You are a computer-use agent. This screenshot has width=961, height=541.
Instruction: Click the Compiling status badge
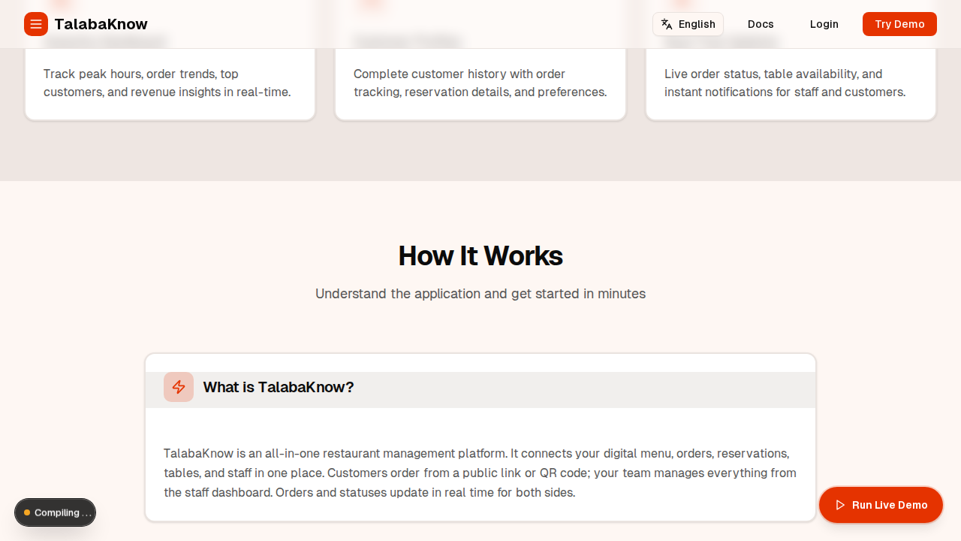(55, 512)
